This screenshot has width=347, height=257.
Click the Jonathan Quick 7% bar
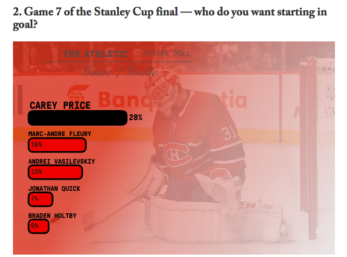(40, 199)
